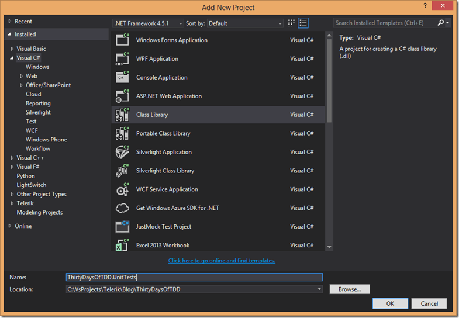Click the template list scrollbar thumb
The height and width of the screenshot is (318, 459).
point(329,81)
